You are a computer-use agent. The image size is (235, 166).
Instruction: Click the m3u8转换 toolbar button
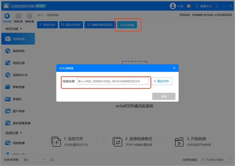click(127, 25)
